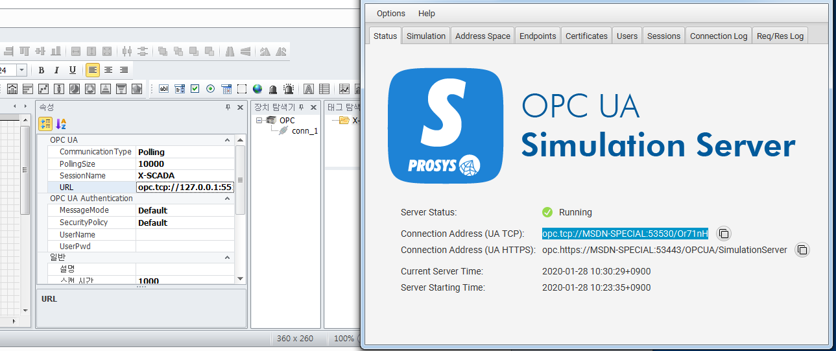Insert the dark alarm bell control
This screenshot has height=351, width=836.
[273, 90]
